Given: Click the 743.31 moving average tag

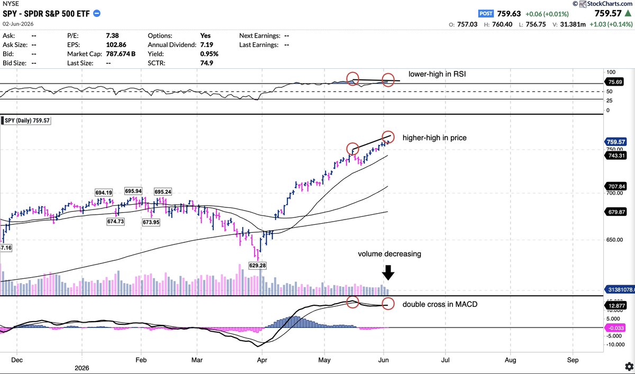Looking at the screenshot, I should coord(615,156).
